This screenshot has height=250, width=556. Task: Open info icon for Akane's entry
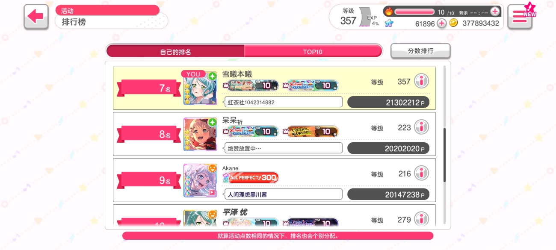pyautogui.click(x=421, y=173)
